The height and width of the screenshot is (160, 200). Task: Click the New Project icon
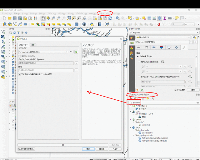[4, 18]
